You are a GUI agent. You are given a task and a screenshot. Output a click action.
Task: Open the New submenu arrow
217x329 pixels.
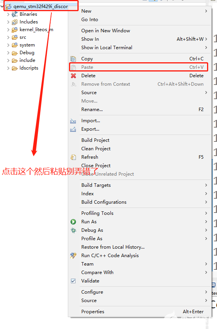point(206,11)
